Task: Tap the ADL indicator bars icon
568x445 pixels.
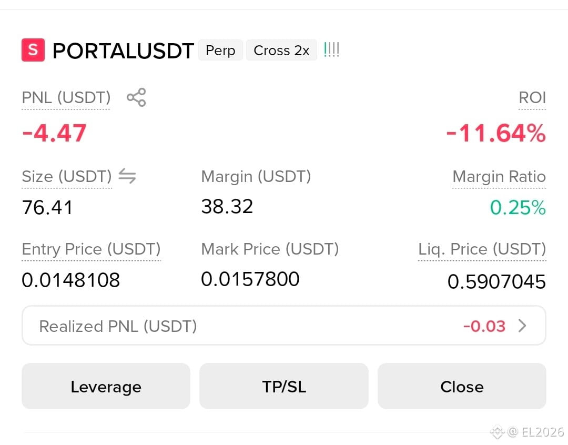Action: click(331, 49)
